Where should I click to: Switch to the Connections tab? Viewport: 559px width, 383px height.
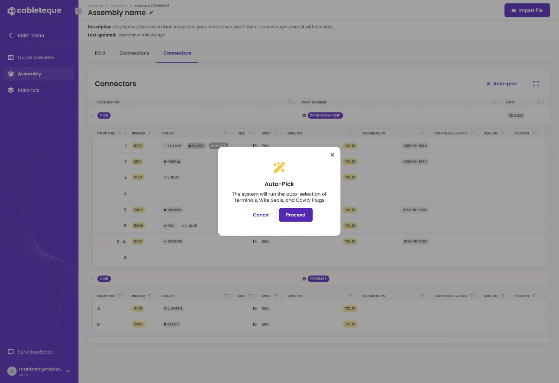pos(134,53)
